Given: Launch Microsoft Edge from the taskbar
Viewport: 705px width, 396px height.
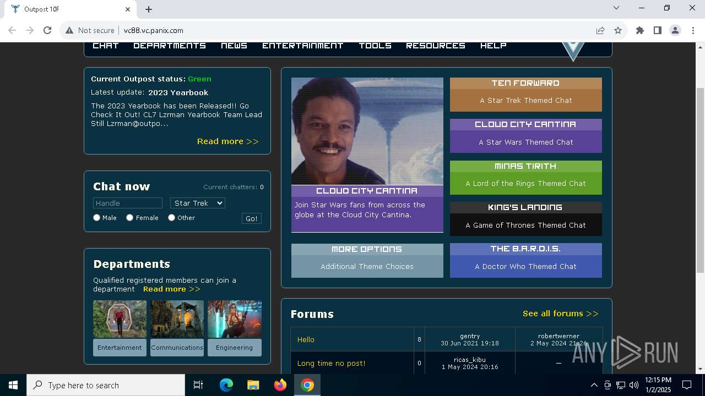Looking at the screenshot, I should pyautogui.click(x=226, y=385).
